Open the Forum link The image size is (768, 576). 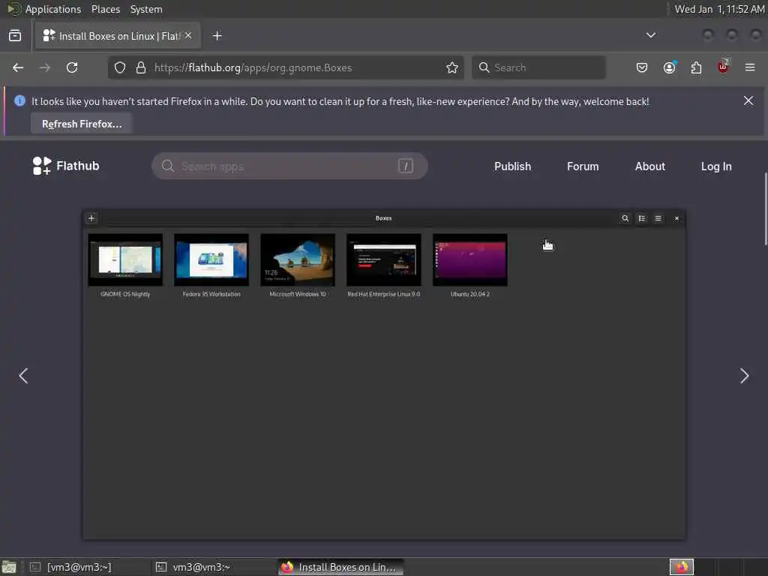click(583, 166)
